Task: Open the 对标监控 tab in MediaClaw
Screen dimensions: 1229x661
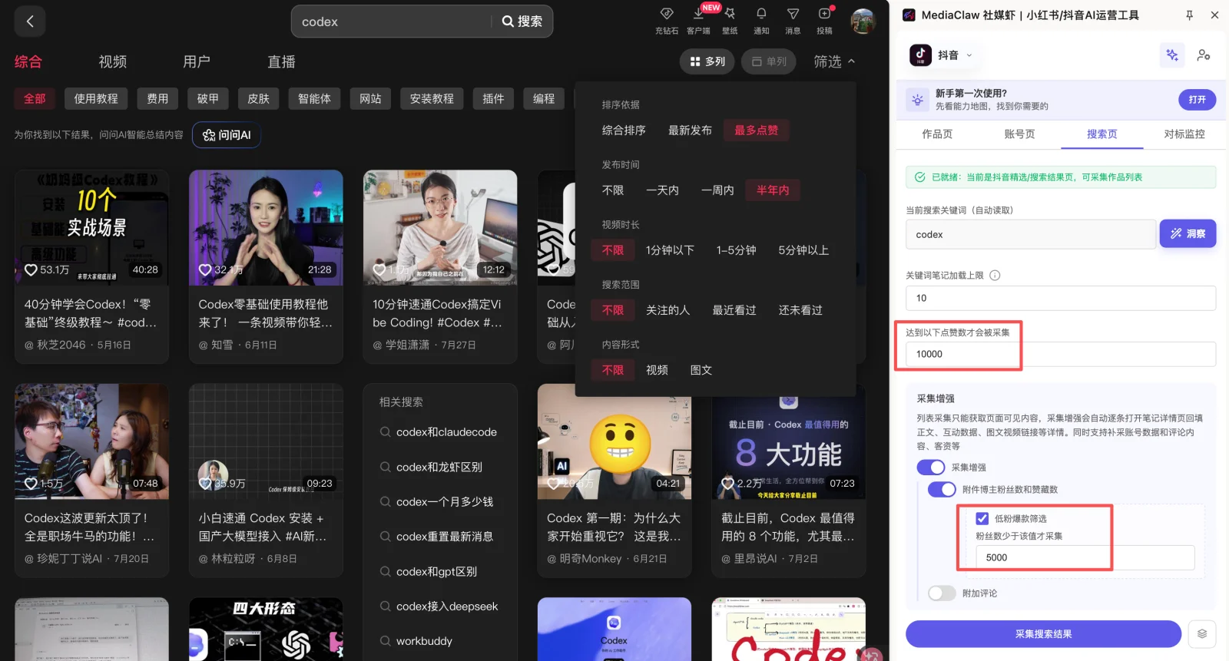Action: tap(1184, 134)
